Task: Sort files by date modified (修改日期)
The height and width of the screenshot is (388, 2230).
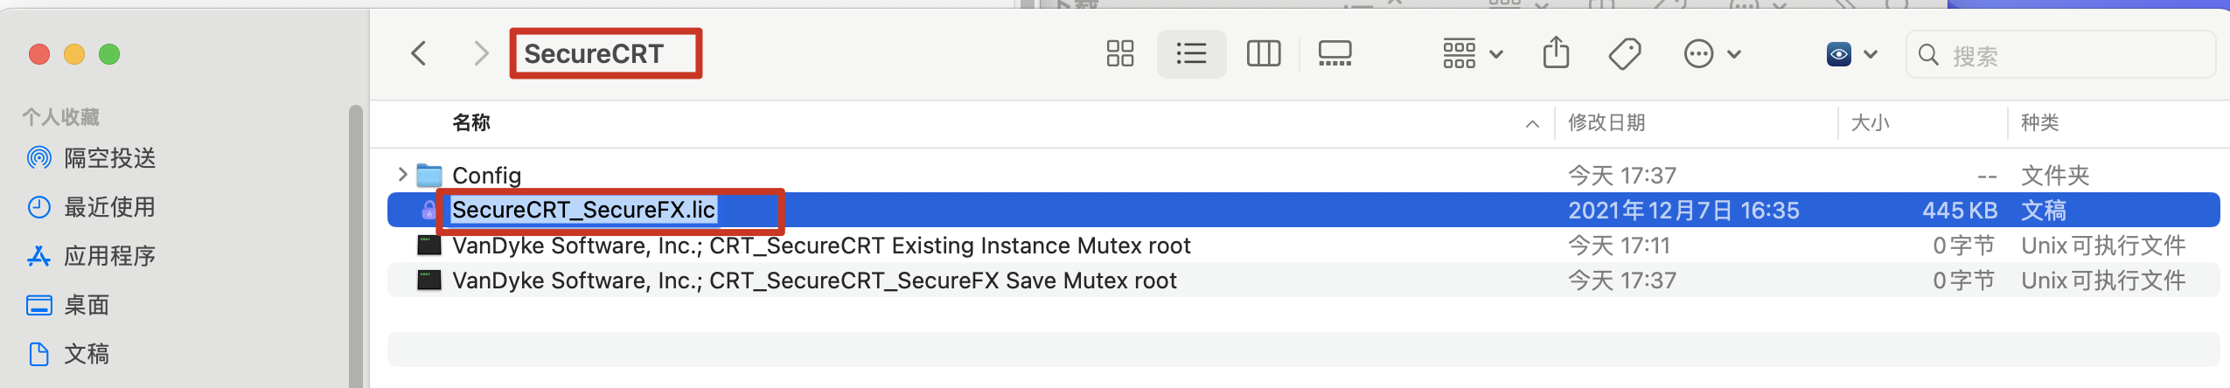Action: pyautogui.click(x=1606, y=123)
